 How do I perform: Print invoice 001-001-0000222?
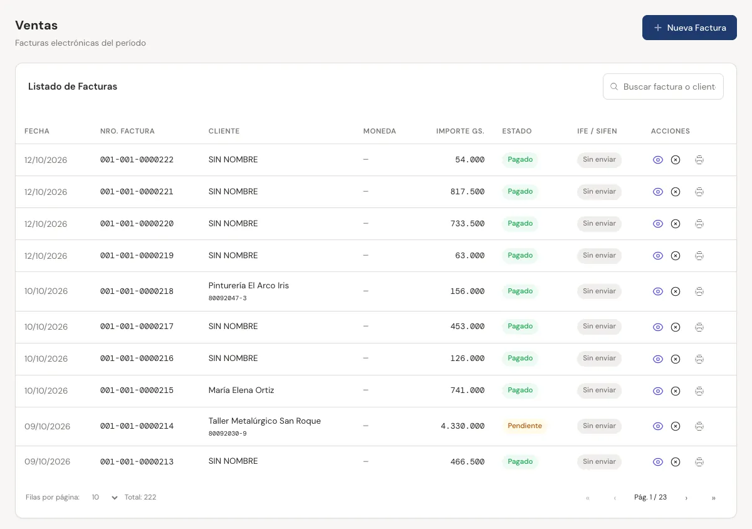click(x=699, y=160)
